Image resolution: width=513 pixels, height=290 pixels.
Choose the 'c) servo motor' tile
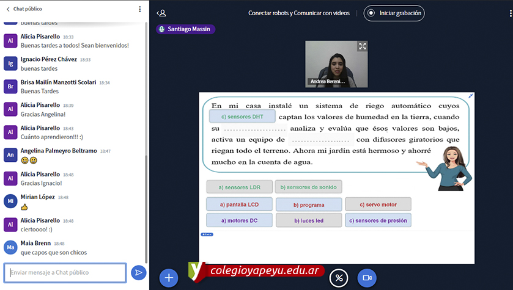(378, 205)
